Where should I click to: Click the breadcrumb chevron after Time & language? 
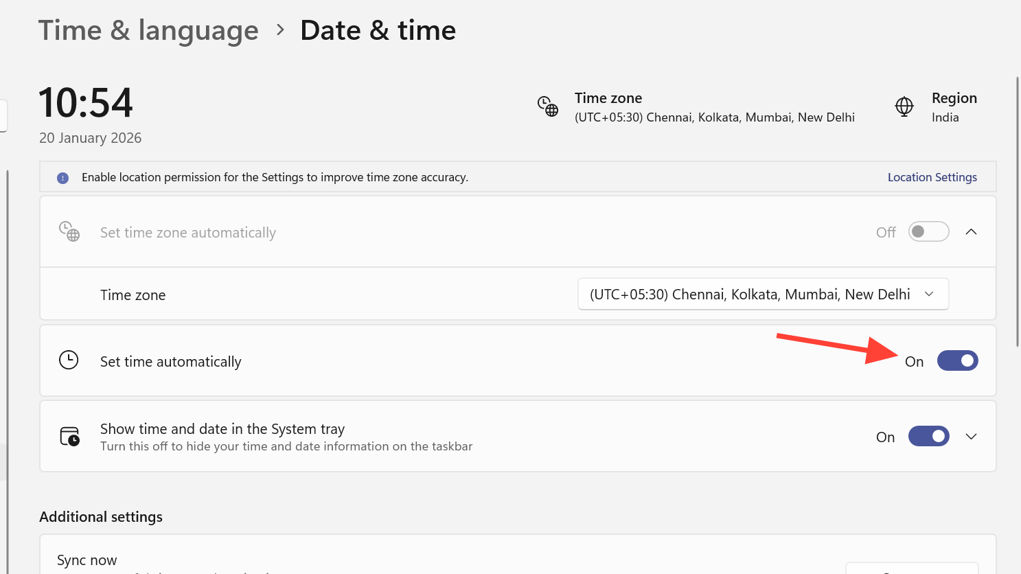click(x=280, y=30)
